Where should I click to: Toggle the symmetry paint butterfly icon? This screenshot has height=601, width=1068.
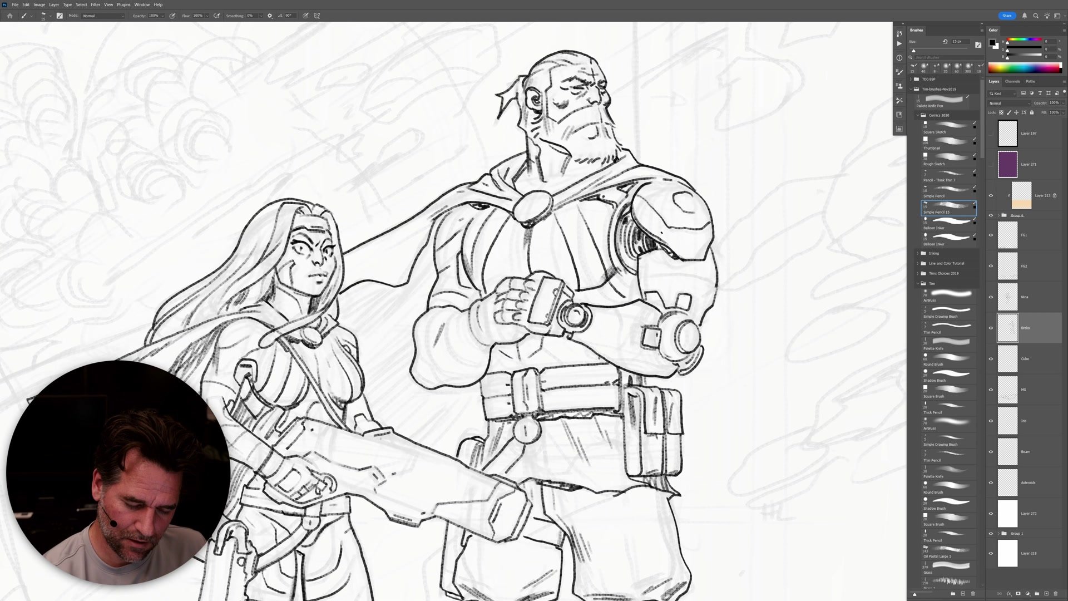pos(317,16)
